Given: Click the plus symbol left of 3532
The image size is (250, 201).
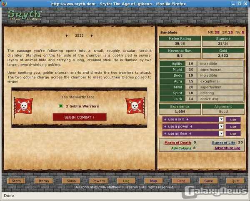Looking at the screenshot, I should (67, 35).
